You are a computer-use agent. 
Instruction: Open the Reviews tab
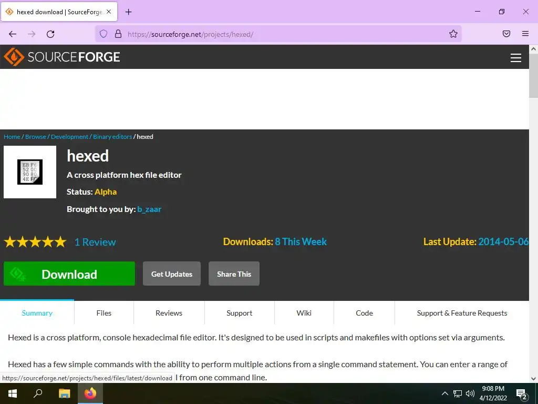[x=169, y=313]
